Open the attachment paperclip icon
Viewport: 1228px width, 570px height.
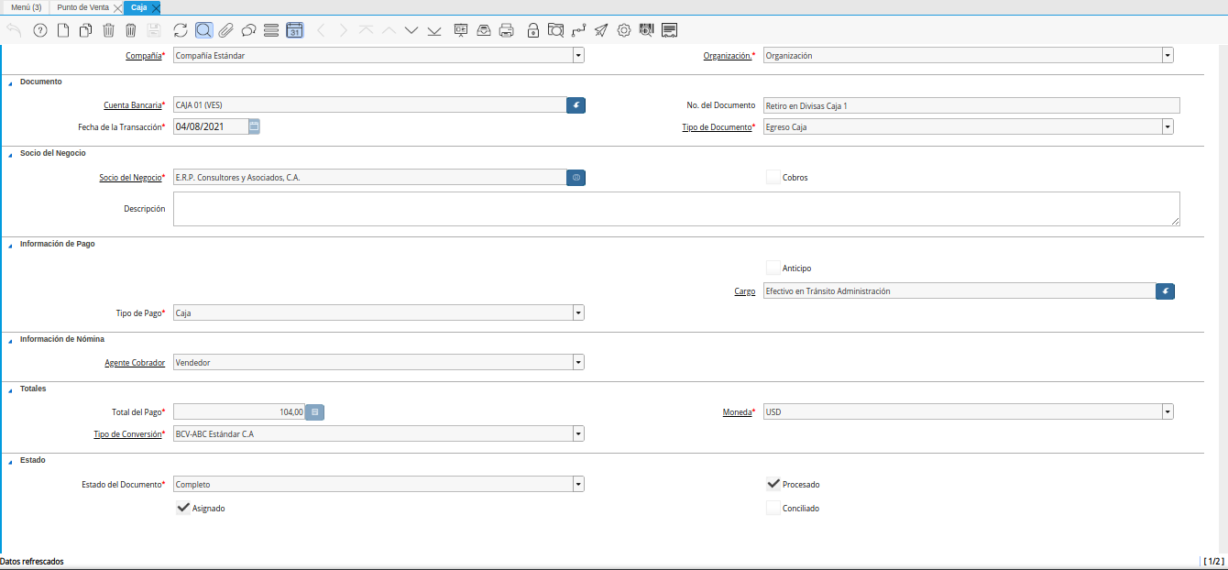(x=225, y=30)
